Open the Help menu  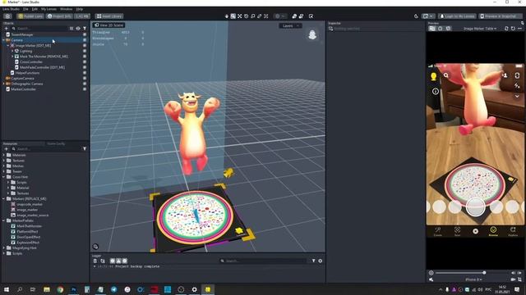[x=80, y=9]
